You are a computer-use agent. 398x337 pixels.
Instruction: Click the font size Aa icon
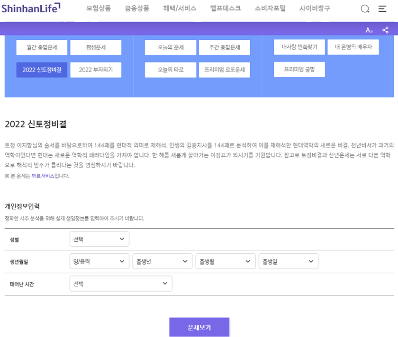coord(369,30)
